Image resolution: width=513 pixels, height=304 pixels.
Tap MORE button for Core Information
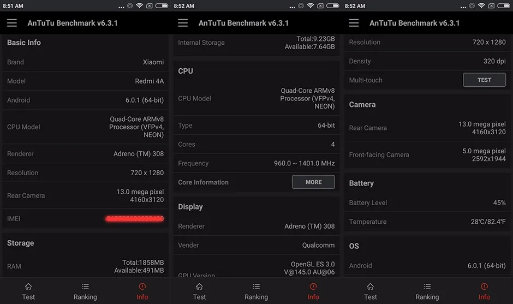click(x=313, y=182)
